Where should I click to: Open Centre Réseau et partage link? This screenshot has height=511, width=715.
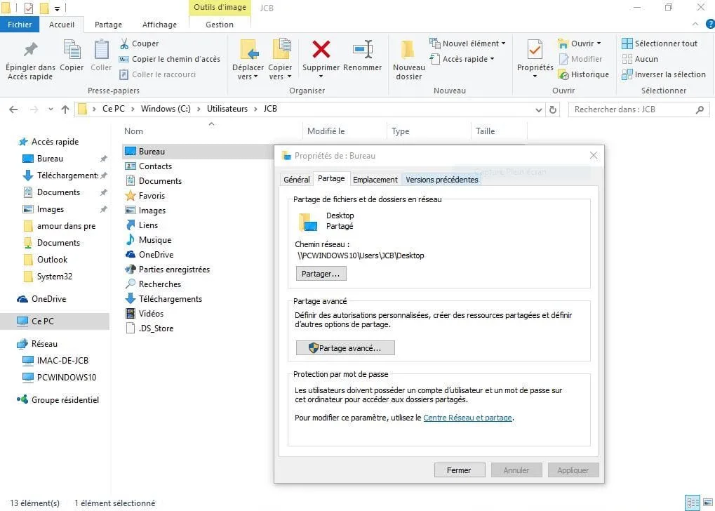[x=467, y=418]
